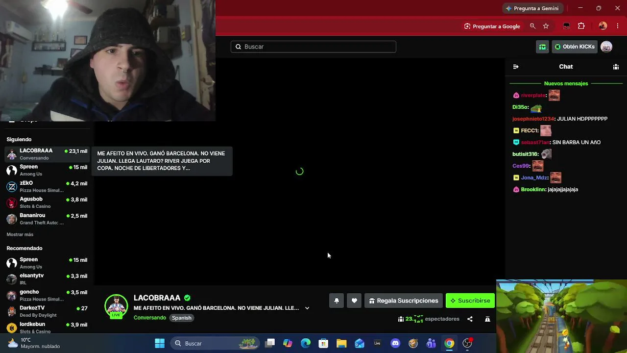This screenshot has width=627, height=353.
Task: Click username josephnieto1234 in chat
Action: [533, 119]
